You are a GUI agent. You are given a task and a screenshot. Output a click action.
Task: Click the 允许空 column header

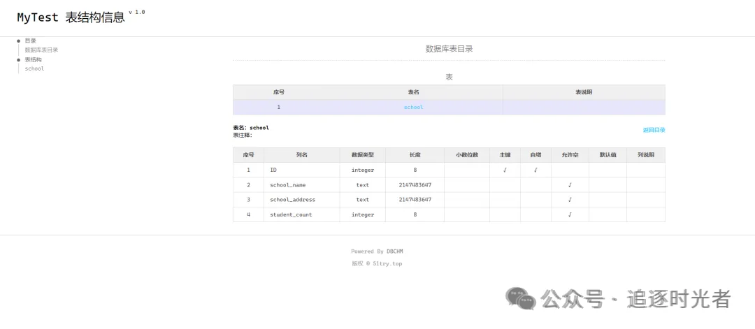pos(570,155)
